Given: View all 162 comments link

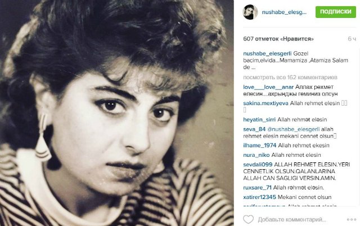Looking at the screenshot, I should pyautogui.click(x=290, y=78).
